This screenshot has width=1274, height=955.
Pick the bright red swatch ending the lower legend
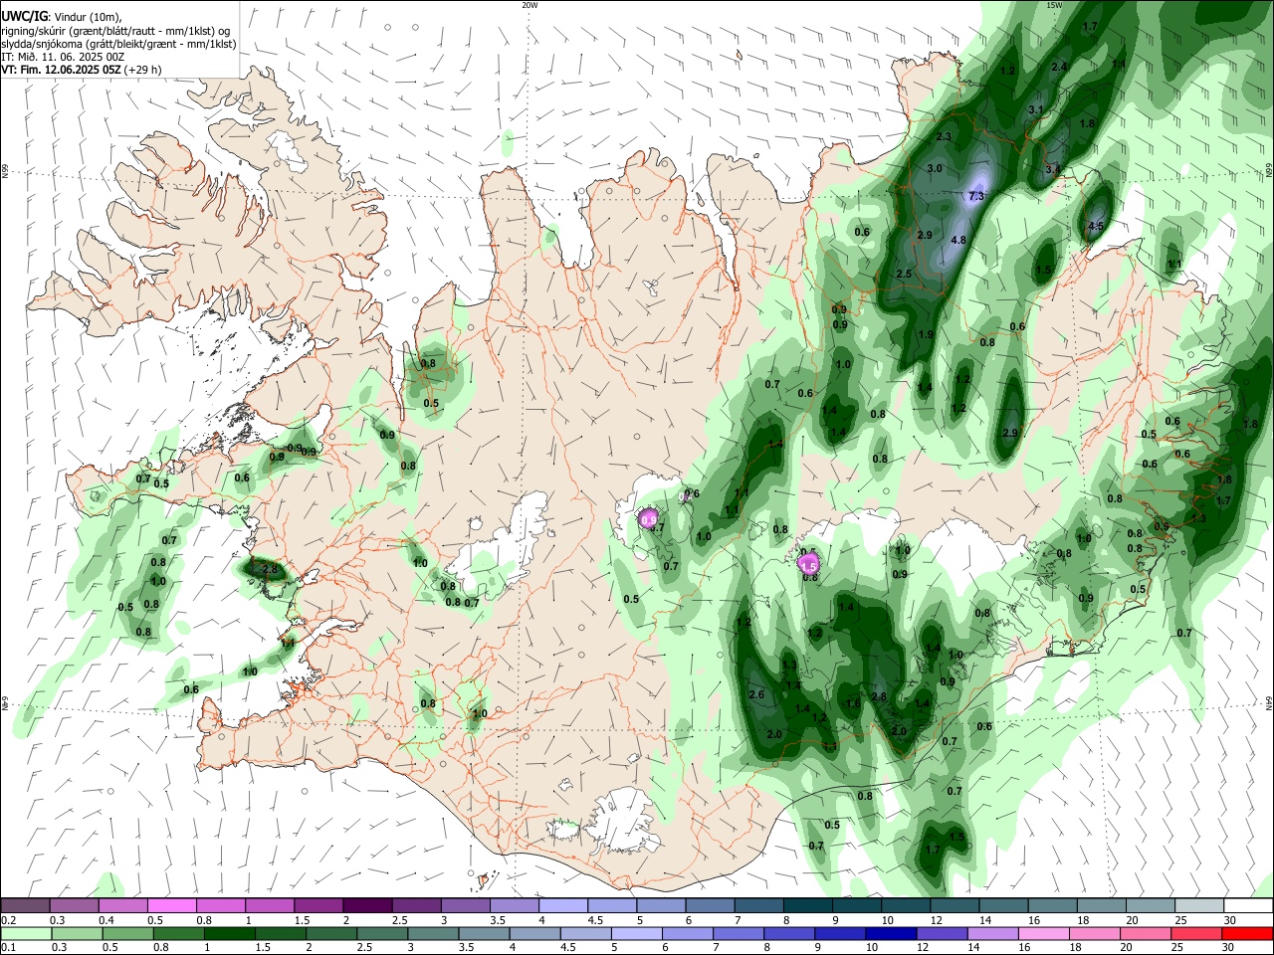point(1247,934)
